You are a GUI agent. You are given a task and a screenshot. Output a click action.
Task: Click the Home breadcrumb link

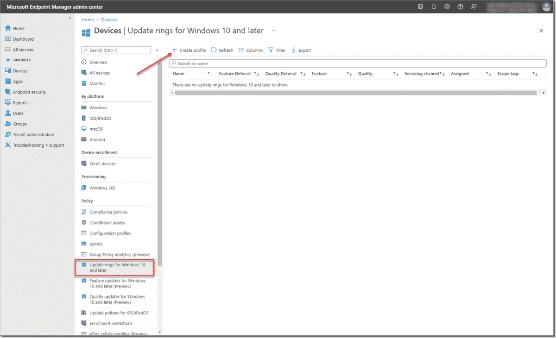[88, 20]
